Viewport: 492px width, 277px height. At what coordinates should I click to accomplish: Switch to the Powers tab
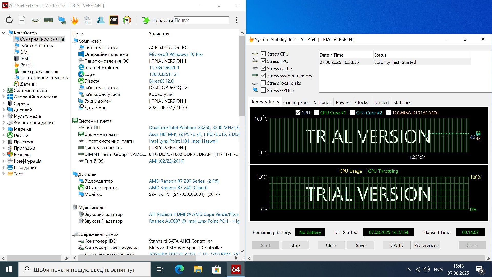pos(343,102)
